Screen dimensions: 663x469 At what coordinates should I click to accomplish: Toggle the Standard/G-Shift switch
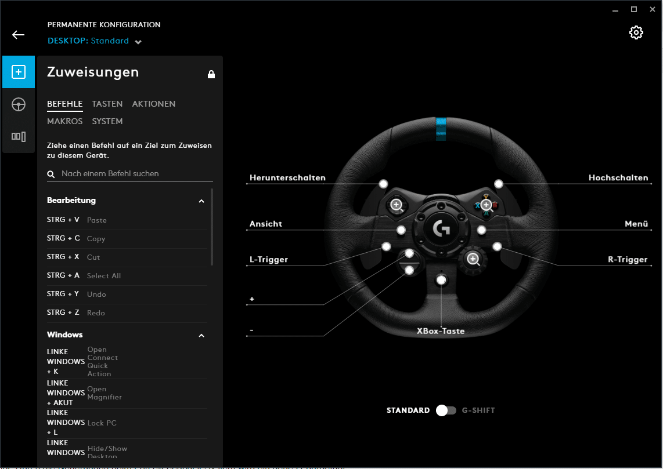coord(446,410)
